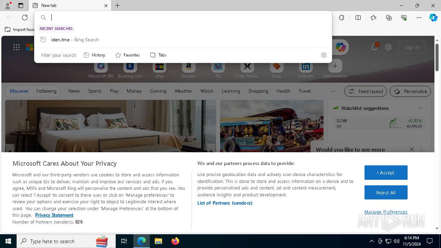This screenshot has width=441, height=248.
Task: Open Browser essentials heart icon
Action: (x=404, y=18)
